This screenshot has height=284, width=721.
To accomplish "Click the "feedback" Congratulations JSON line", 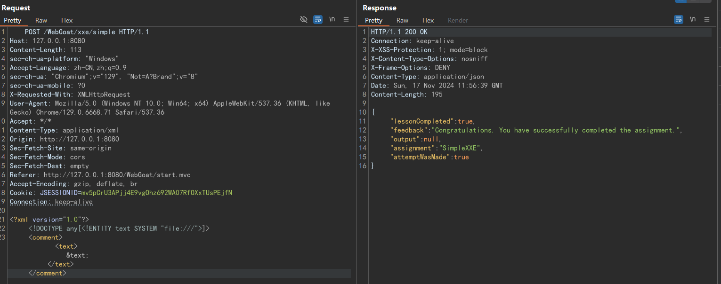I will pos(536,130).
